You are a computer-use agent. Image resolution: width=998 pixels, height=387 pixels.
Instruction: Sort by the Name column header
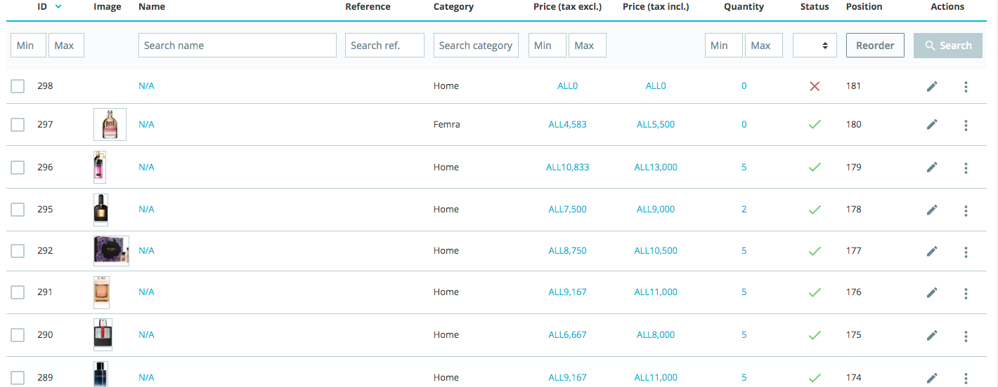tap(152, 7)
